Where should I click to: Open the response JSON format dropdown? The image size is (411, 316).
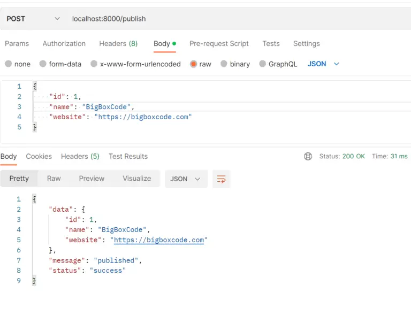(186, 179)
